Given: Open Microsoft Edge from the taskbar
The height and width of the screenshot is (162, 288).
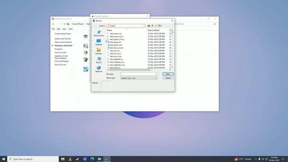Looking at the screenshot, I should coord(92,159).
